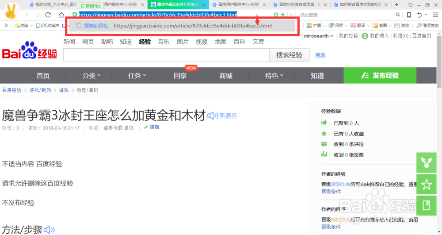This screenshot has width=442, height=235.
Task: Expand the 任务 navigation dropdown
Action: pos(145,75)
